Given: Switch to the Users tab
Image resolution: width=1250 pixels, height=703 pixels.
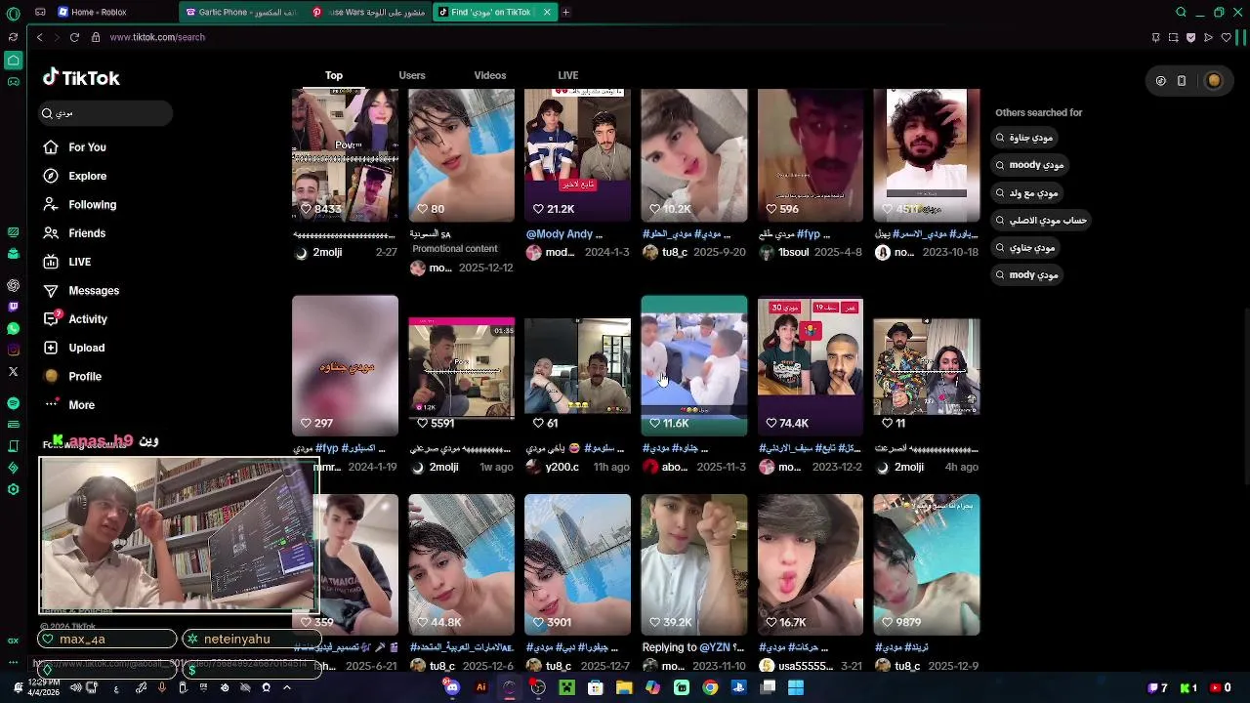Looking at the screenshot, I should (x=412, y=75).
